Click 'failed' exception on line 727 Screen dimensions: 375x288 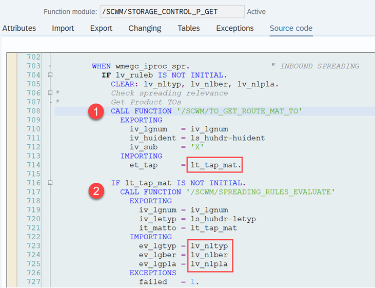pyautogui.click(x=153, y=282)
